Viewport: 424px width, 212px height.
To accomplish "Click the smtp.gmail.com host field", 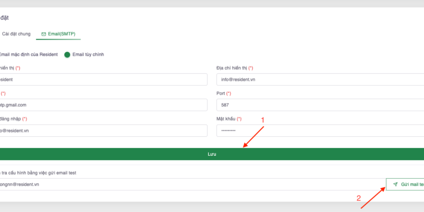I will point(103,105).
